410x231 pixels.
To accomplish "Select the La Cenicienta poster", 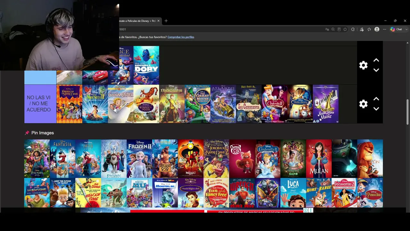I will [249, 104].
